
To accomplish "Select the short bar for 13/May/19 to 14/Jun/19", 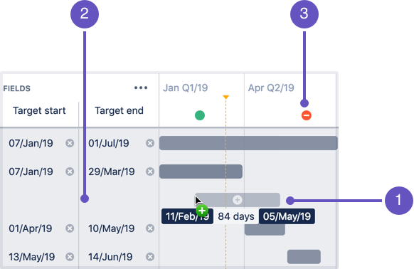I will (x=304, y=257).
